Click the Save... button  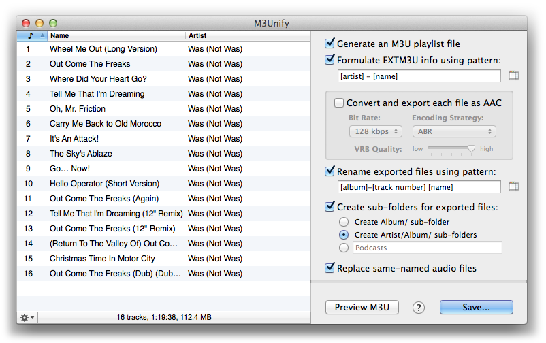[476, 307]
